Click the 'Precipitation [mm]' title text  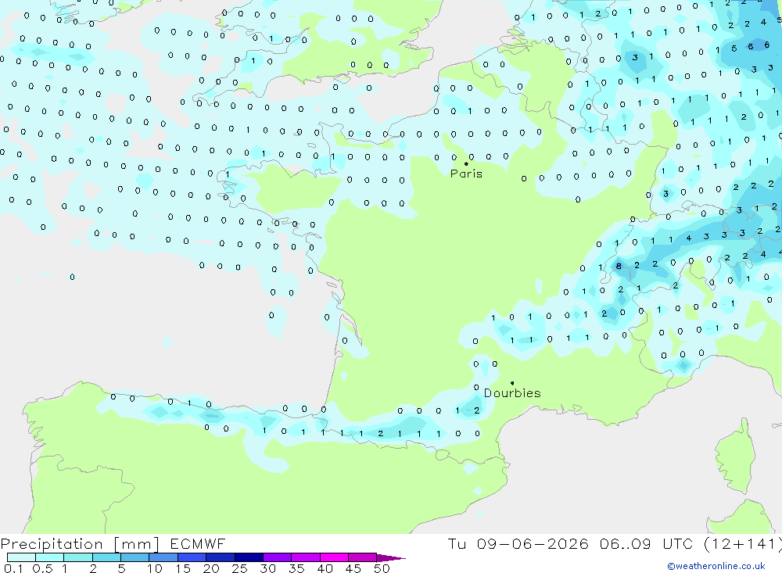pos(80,543)
